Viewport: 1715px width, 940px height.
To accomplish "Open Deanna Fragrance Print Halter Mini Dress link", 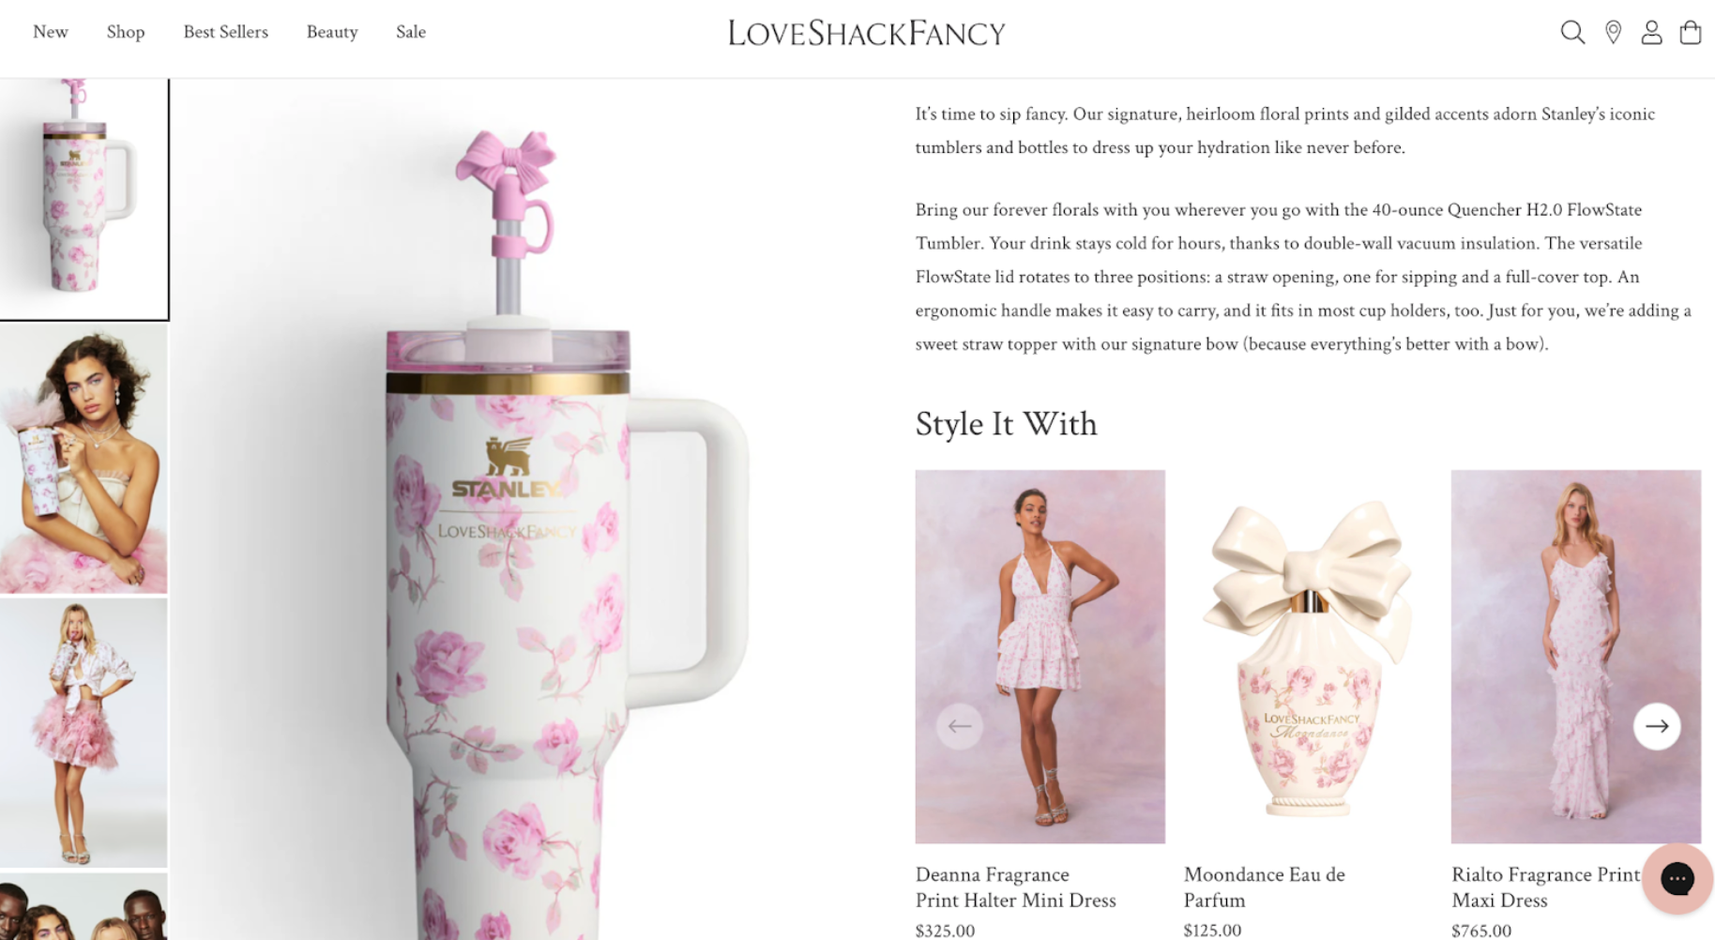I will tap(1015, 887).
